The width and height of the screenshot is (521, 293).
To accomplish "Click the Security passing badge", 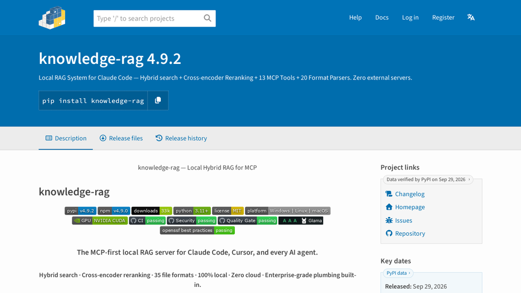I will (x=191, y=220).
